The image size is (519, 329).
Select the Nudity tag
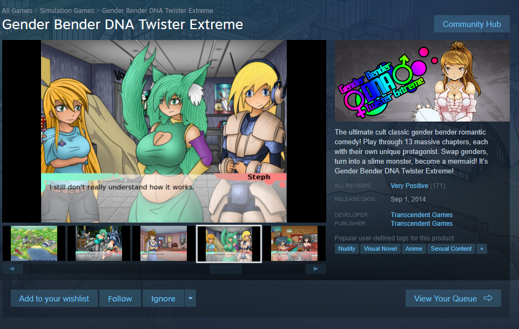coord(347,249)
